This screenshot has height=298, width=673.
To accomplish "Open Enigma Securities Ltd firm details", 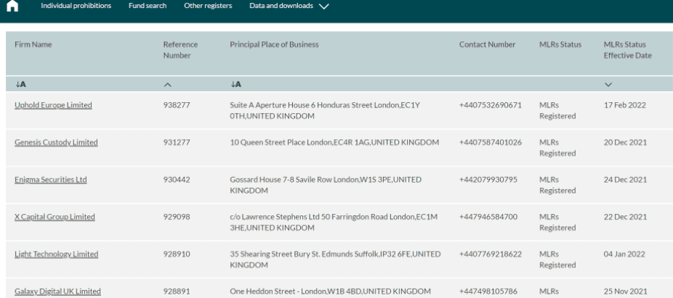I will coord(51,179).
